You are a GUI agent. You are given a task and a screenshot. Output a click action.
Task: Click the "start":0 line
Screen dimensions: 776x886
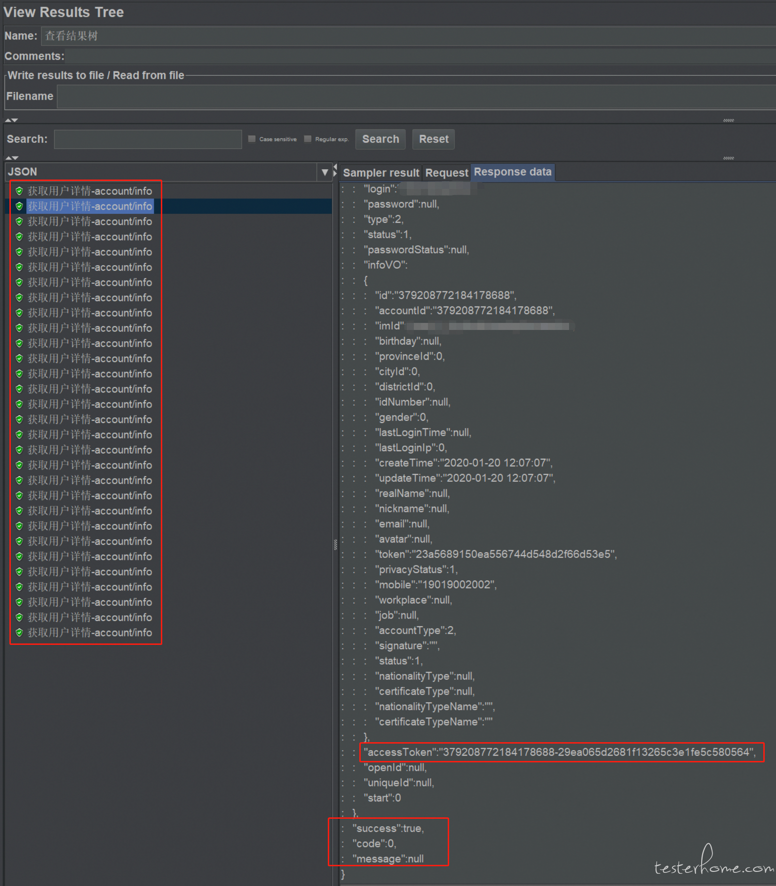click(x=382, y=798)
